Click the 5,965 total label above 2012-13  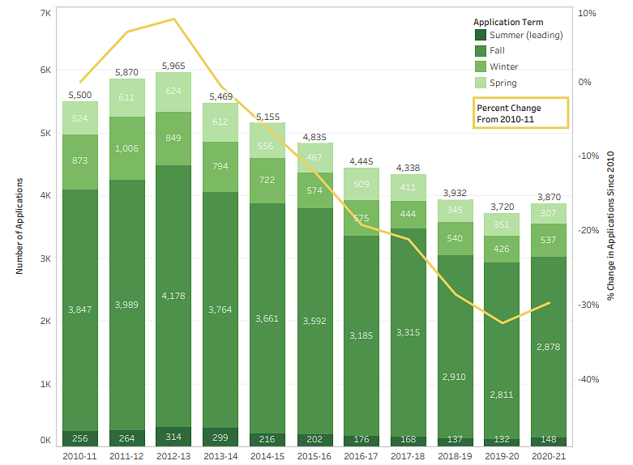pos(173,65)
